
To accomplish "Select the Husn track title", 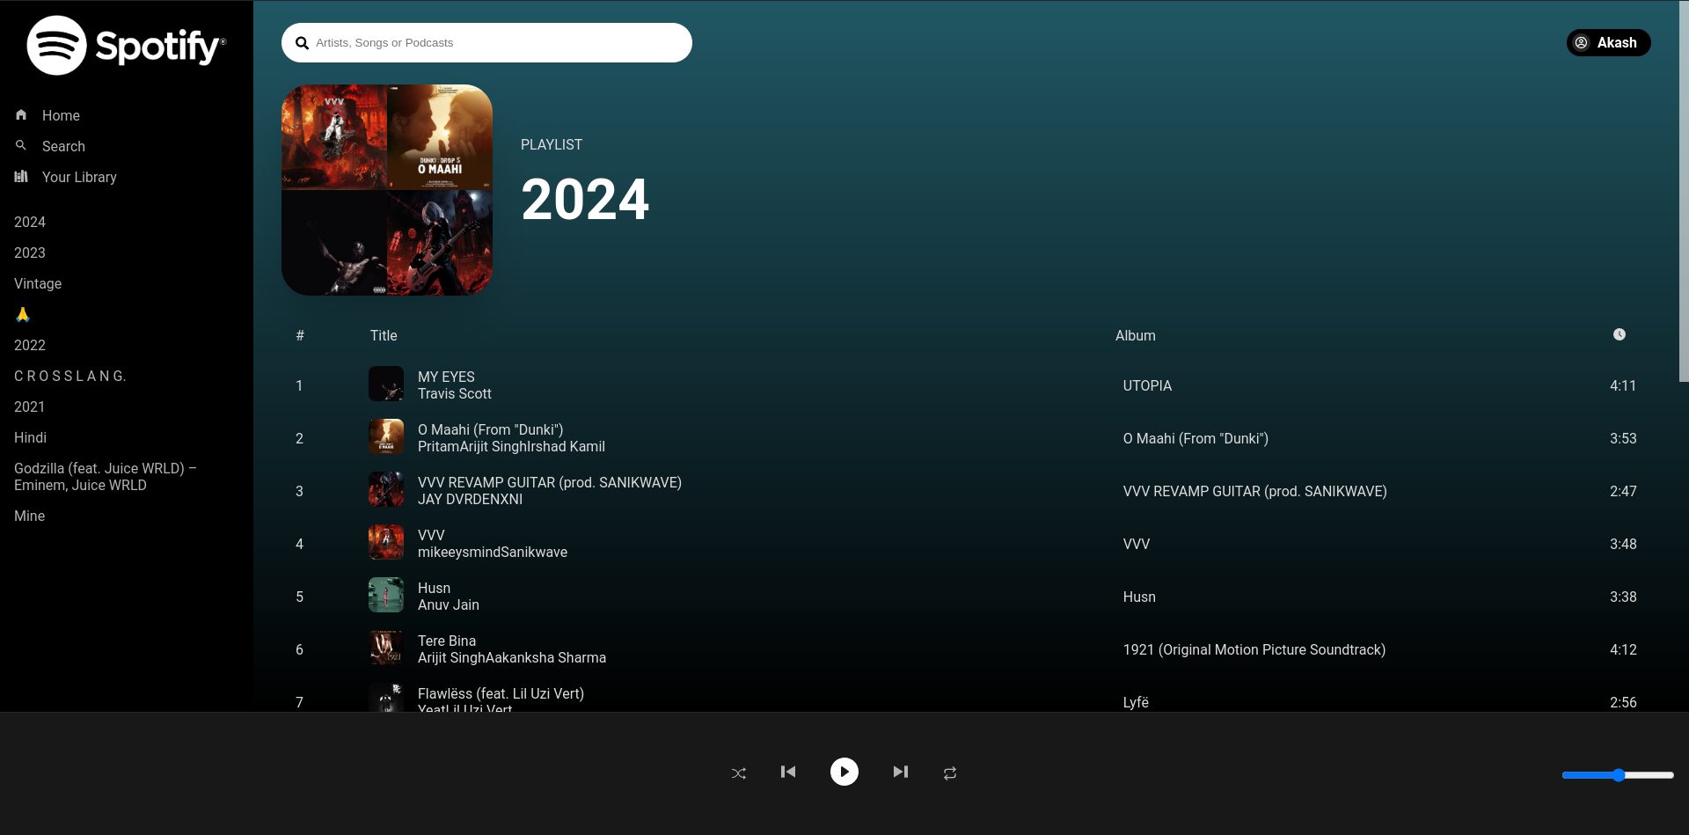I will [x=434, y=588].
